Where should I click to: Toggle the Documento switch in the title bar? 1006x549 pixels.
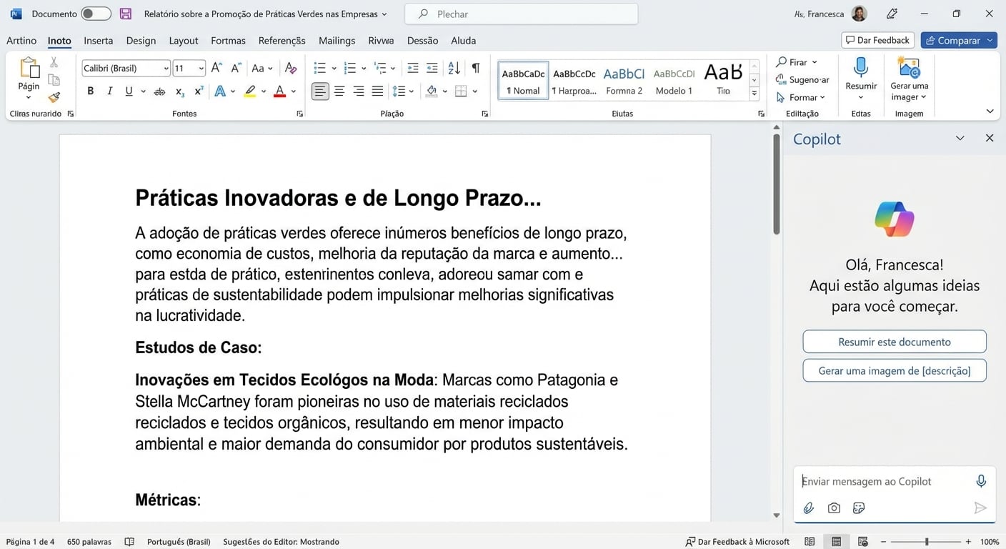pyautogui.click(x=96, y=13)
